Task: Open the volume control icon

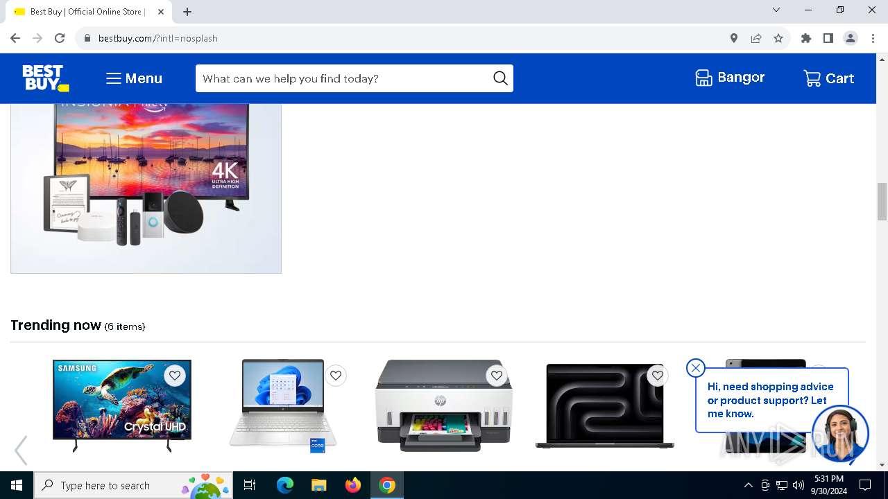Action: (799, 485)
